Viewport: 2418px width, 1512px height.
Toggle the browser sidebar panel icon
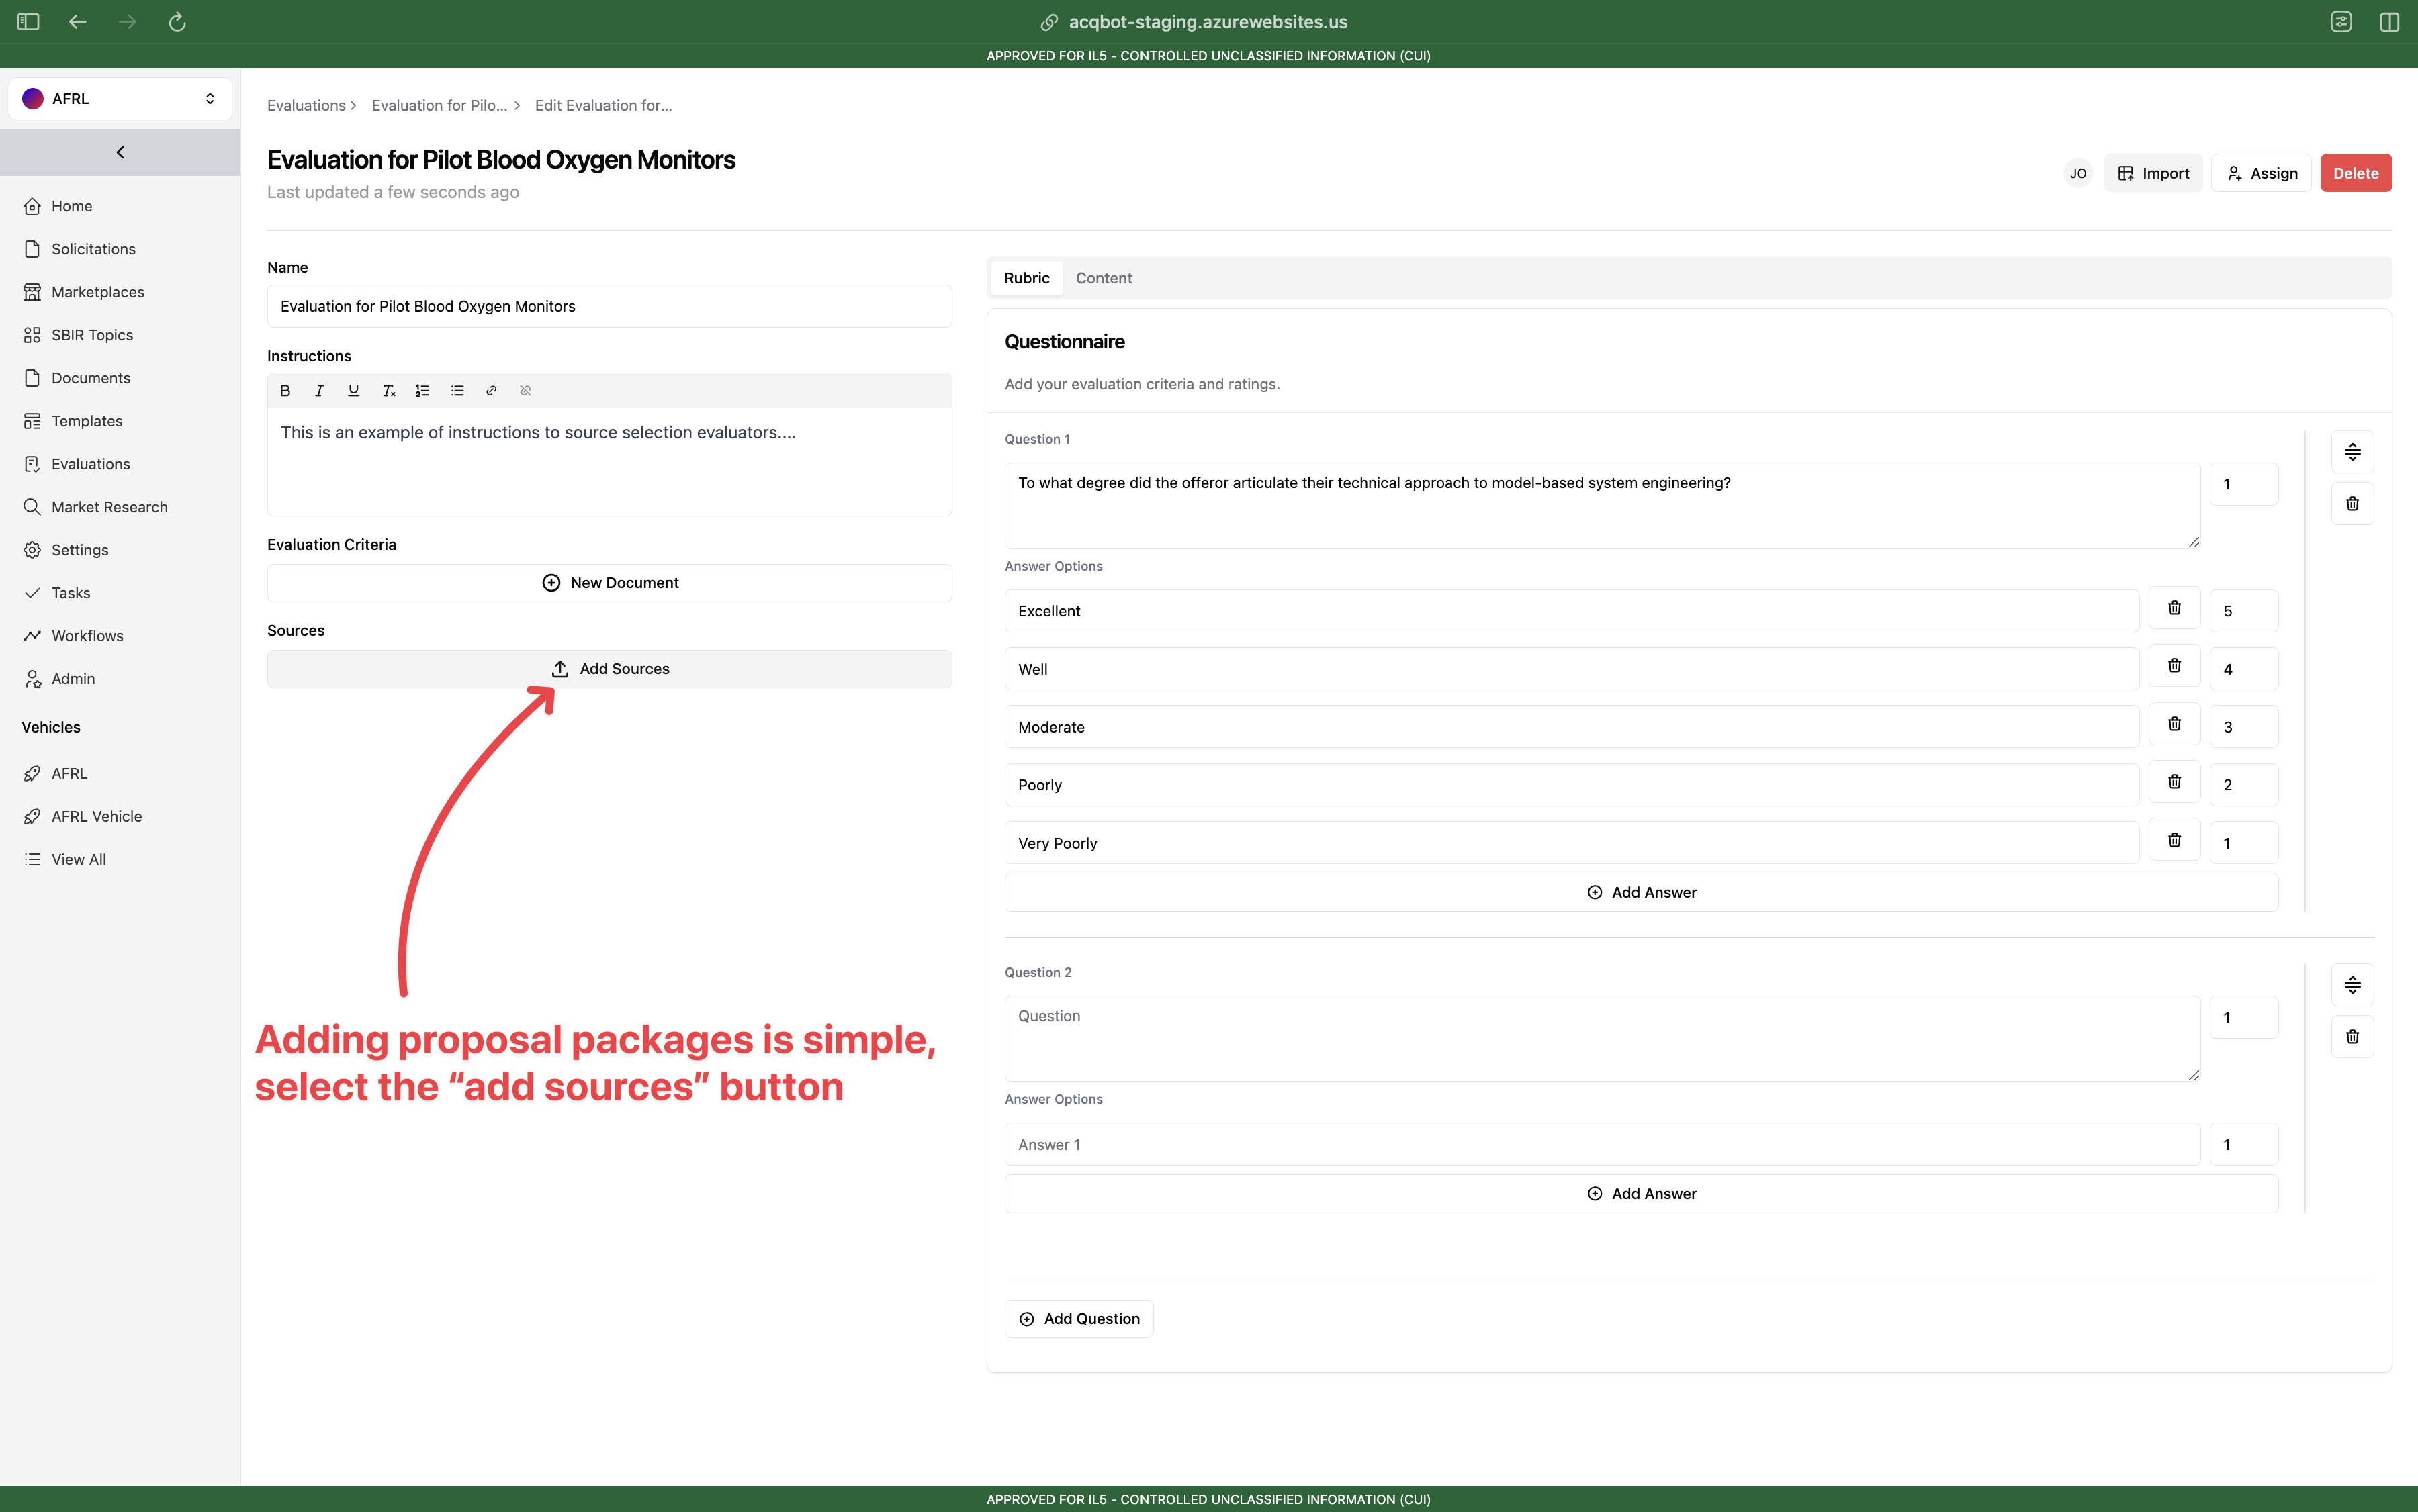28,22
